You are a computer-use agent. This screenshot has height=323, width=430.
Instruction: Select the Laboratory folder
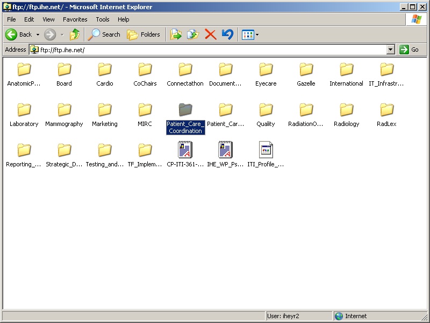click(x=24, y=115)
